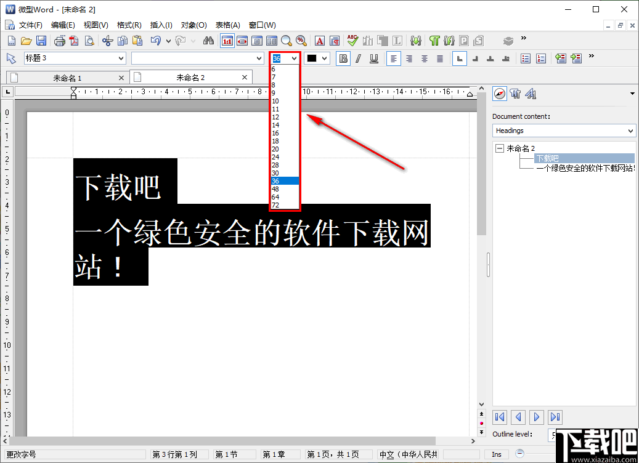
Task: Select font size 72 from the list
Action: [276, 205]
